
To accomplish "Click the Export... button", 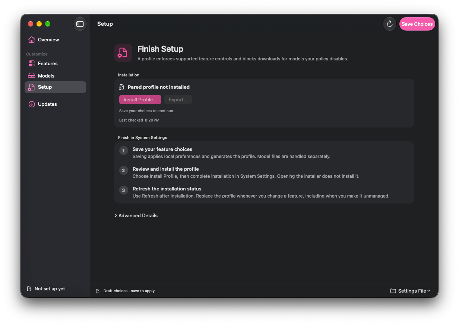I will [178, 100].
